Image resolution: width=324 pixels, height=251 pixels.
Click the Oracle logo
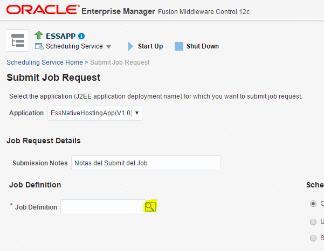pos(42,10)
